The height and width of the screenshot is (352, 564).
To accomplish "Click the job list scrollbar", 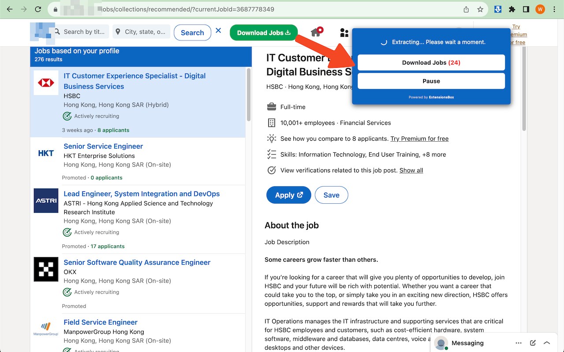I will click(x=249, y=95).
